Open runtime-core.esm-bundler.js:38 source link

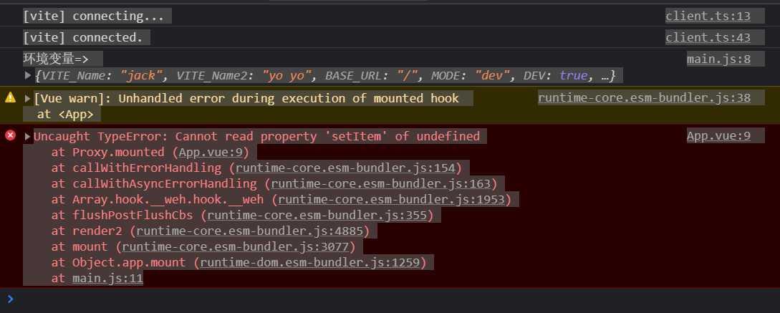[644, 98]
